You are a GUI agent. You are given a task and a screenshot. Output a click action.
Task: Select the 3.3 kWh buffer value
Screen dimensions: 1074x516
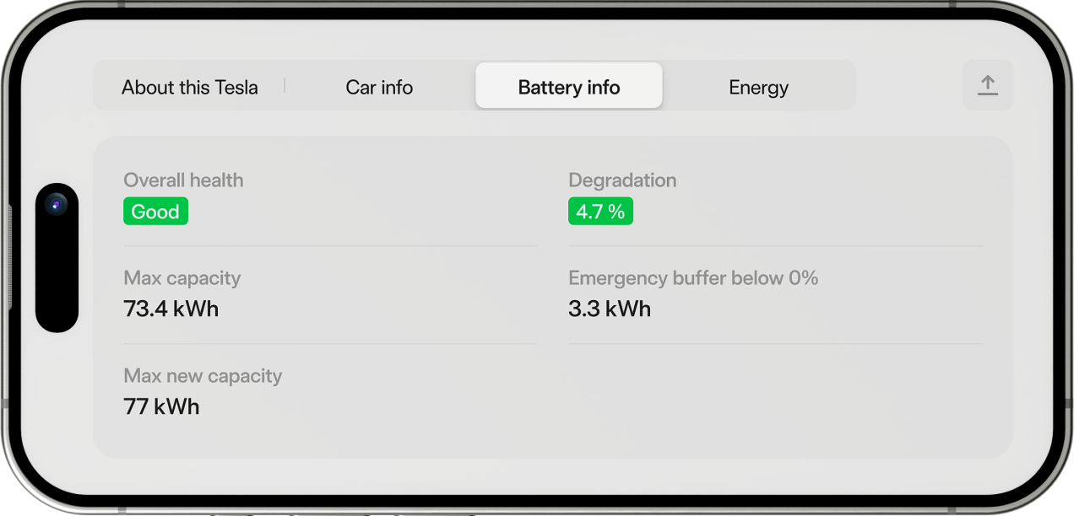pyautogui.click(x=610, y=309)
